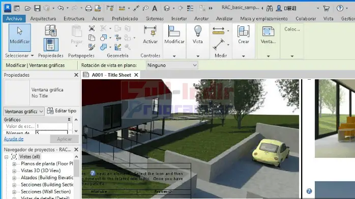
Task: Open the Vista panel dropdown arrow
Action: pos(198,56)
